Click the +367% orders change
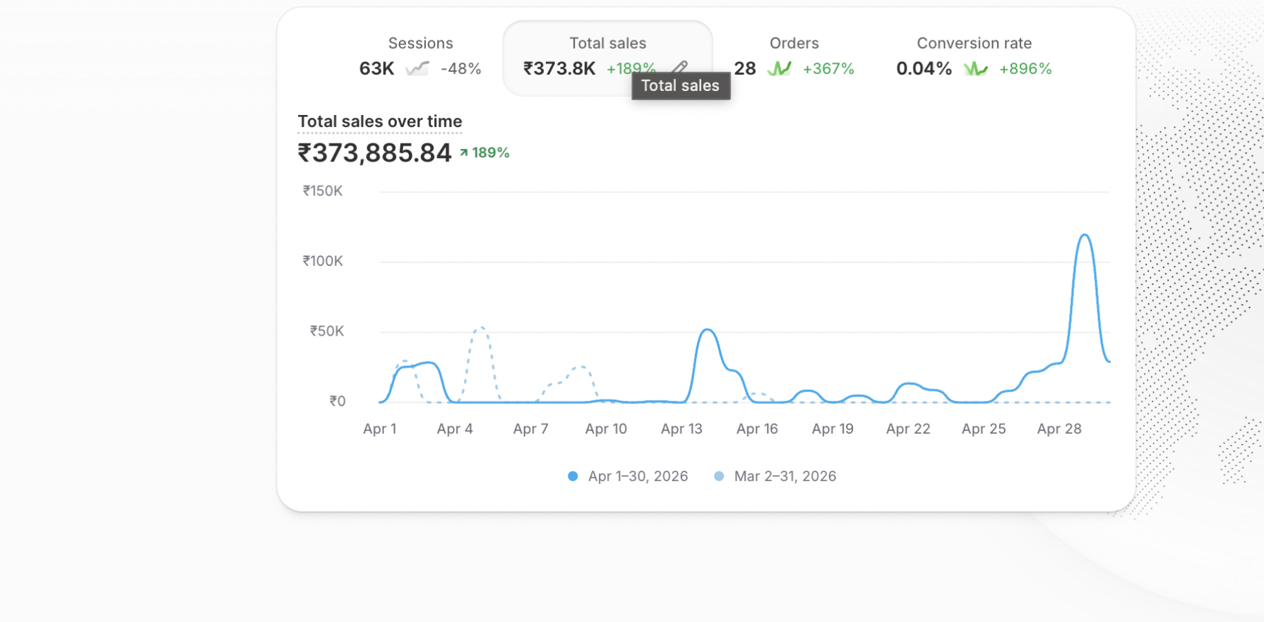 click(829, 68)
